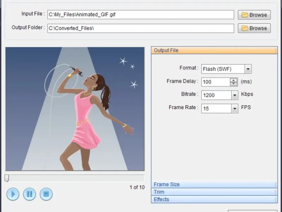Click the 'FPS' unit text
282x212 pixels.
pos(246,107)
